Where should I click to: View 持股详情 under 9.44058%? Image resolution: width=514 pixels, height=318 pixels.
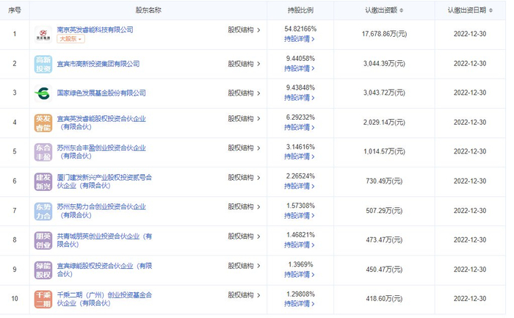[300, 68]
